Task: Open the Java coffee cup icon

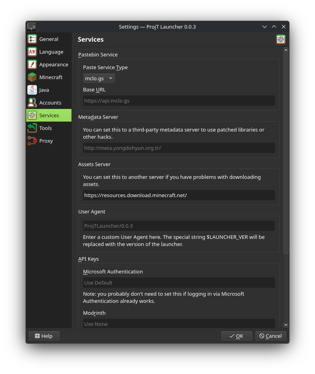Action: click(x=32, y=90)
